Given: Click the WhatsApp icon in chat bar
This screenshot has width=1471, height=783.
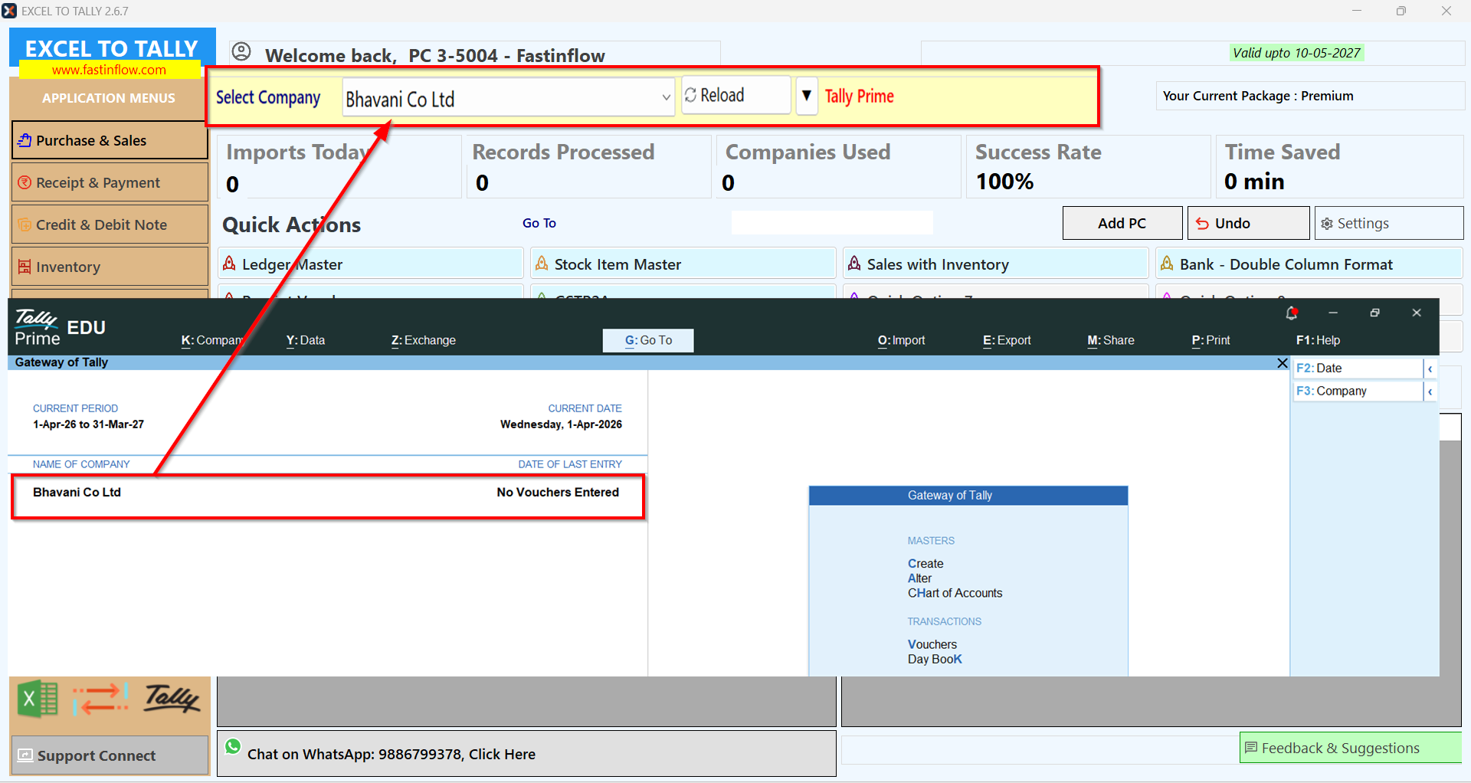Looking at the screenshot, I should click(233, 746).
